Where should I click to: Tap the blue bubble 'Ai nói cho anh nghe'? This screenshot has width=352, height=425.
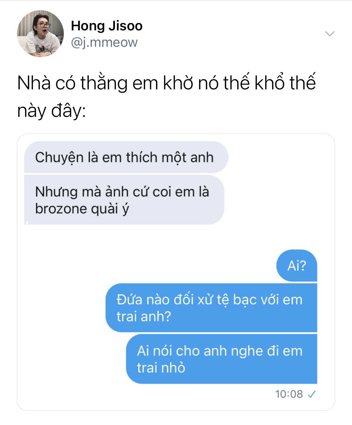click(x=222, y=359)
